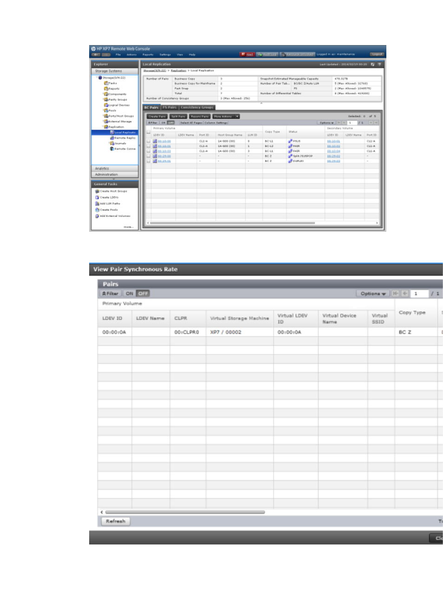443x590 pixels.
Task: Click horizontal scrollbar in BC Pairs table
Action: [x=232, y=223]
